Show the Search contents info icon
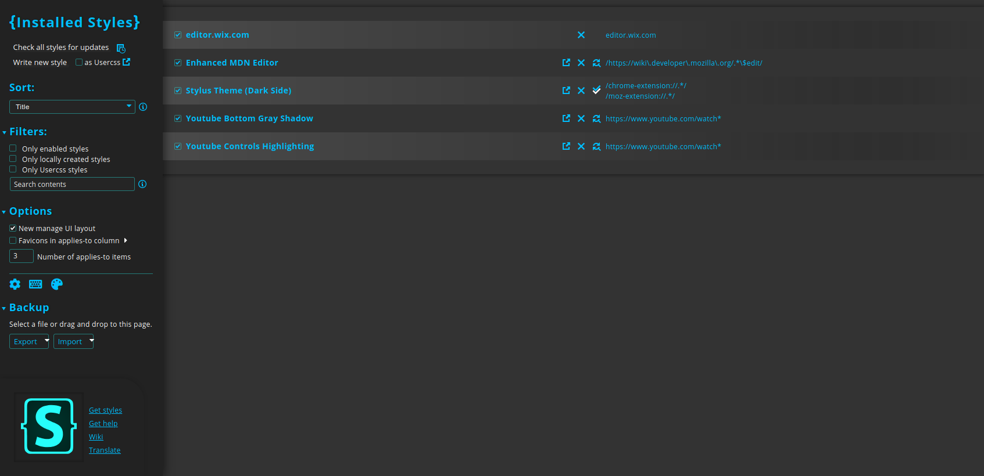Viewport: 984px width, 476px height. tap(142, 184)
